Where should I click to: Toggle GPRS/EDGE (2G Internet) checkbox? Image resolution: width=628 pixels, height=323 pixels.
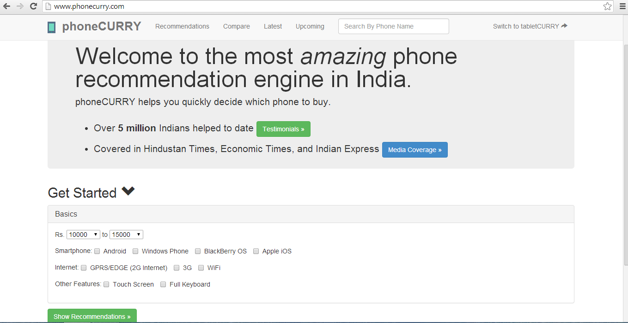[84, 268]
